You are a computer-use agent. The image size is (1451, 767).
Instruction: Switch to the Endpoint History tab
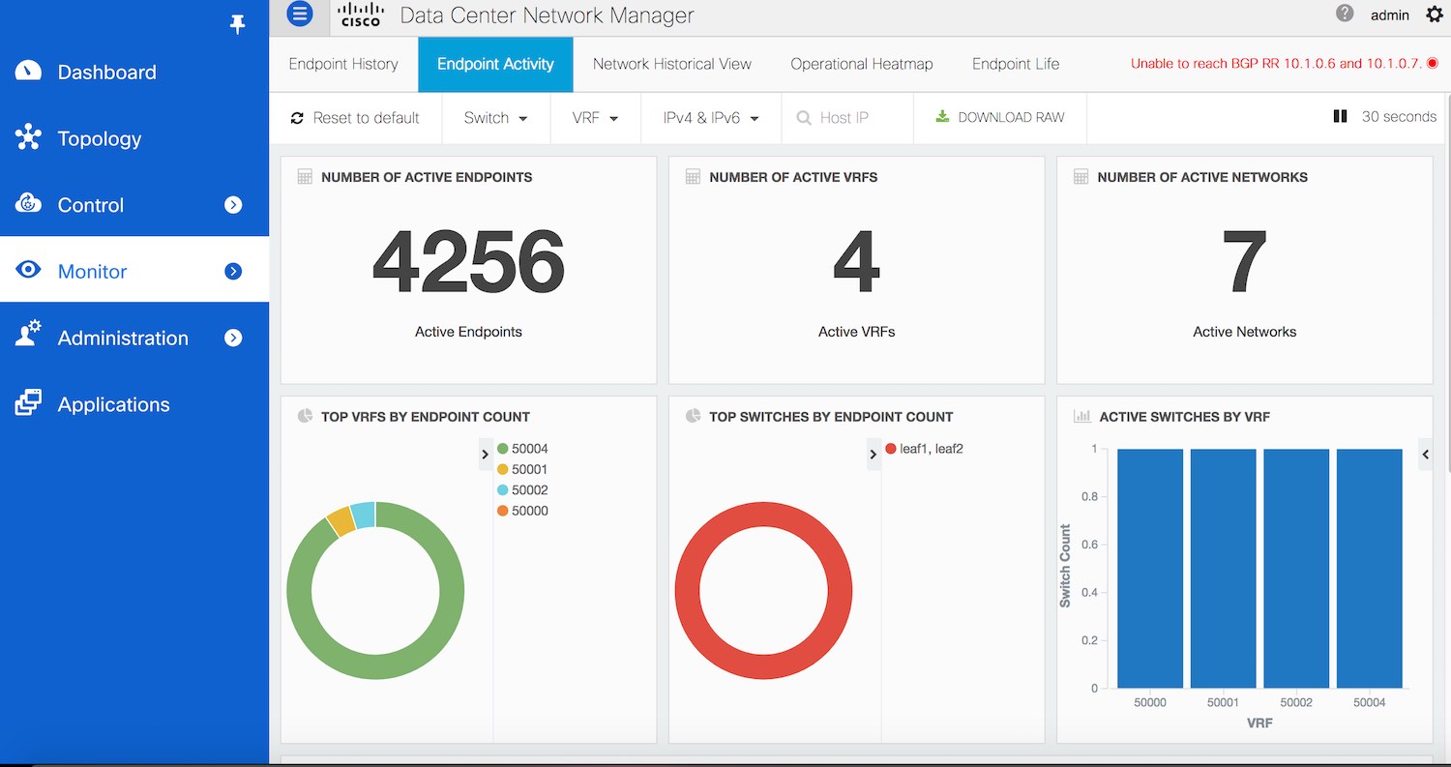(x=343, y=64)
